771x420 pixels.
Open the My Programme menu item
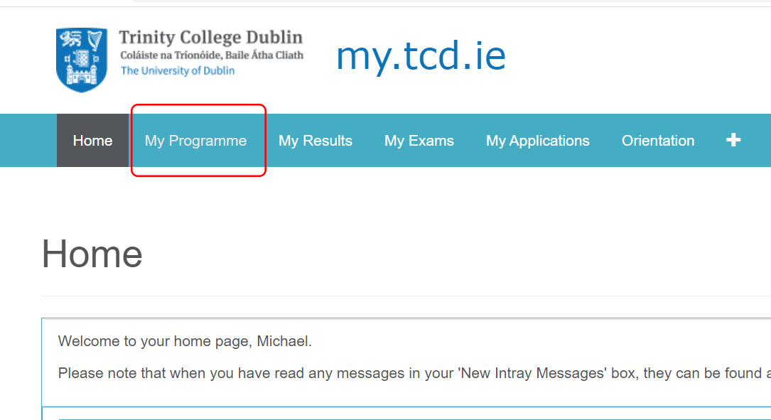tap(195, 141)
